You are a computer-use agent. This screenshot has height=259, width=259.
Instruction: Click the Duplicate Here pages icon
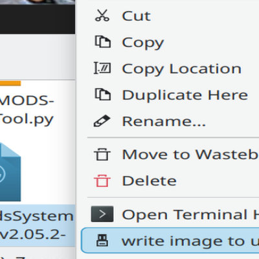click(103, 95)
